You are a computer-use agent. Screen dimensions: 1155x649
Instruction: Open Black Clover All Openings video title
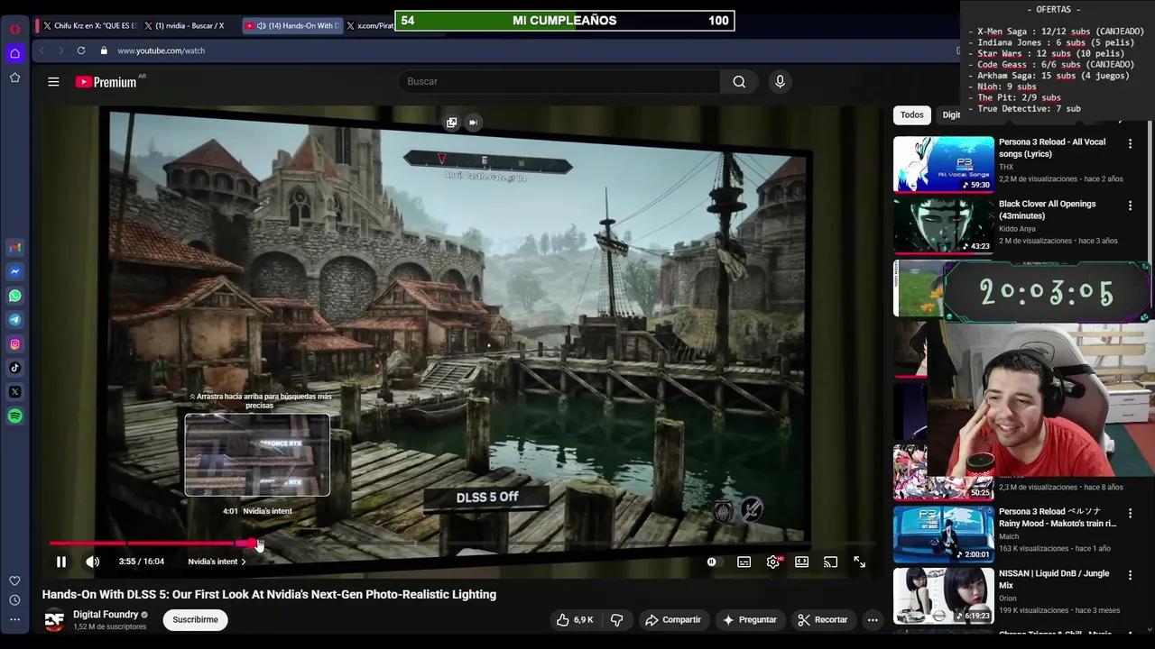[x=1048, y=210]
